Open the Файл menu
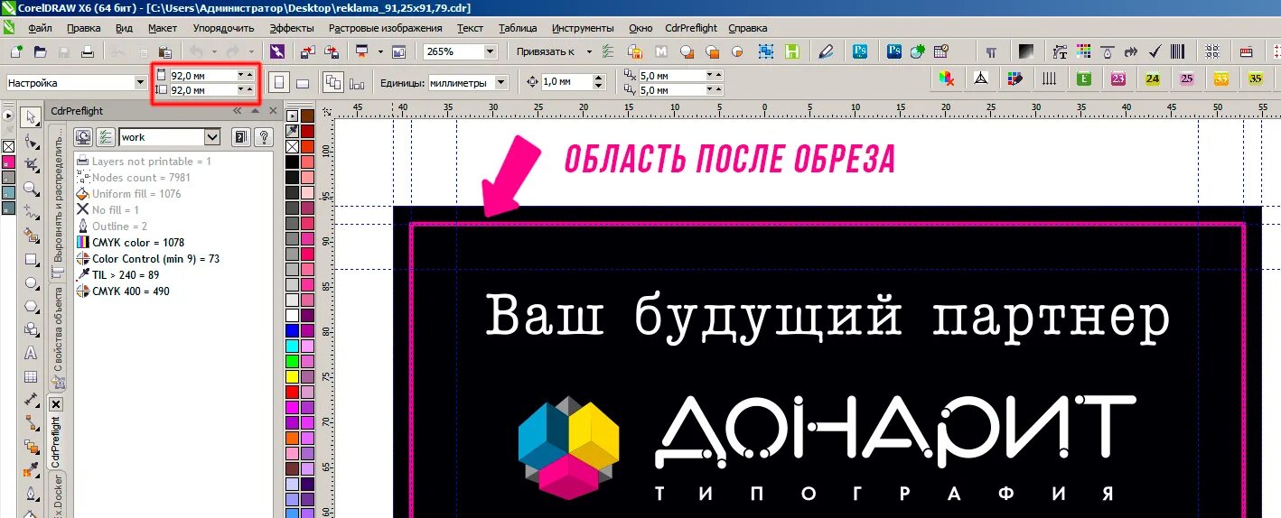The width and height of the screenshot is (1281, 518). click(x=40, y=28)
